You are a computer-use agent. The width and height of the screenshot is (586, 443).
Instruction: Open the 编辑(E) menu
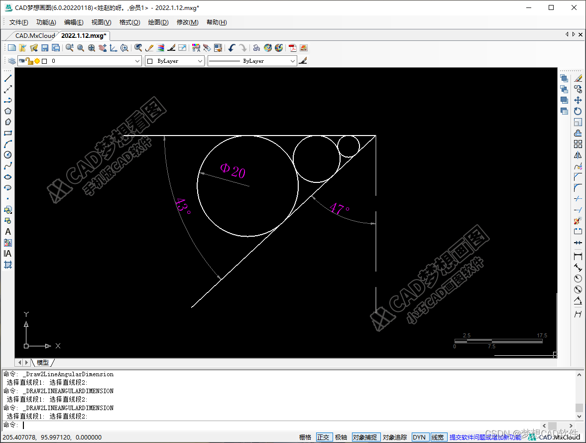pyautogui.click(x=74, y=22)
